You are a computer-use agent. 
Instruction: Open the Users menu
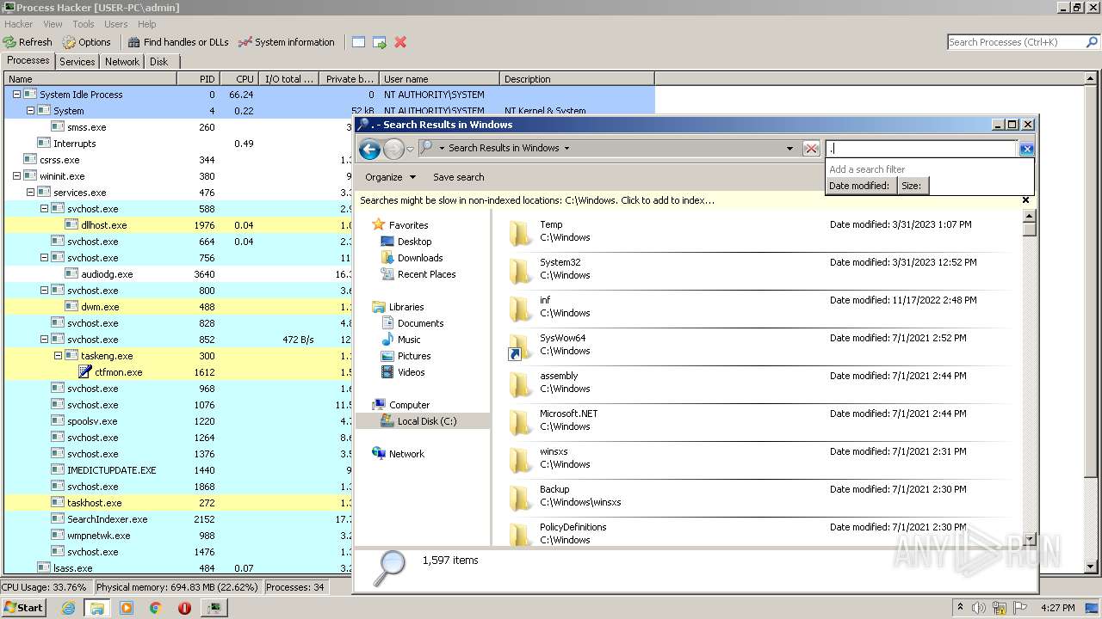pos(115,24)
